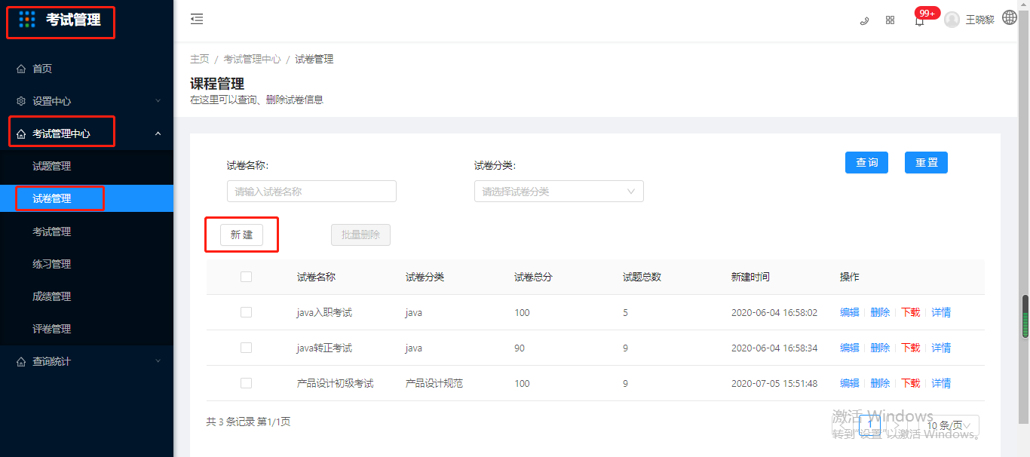This screenshot has height=457, width=1030.
Task: Focus the 试卷名称 input field
Action: [x=311, y=192]
